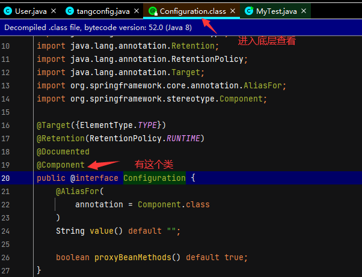Screen dimensions: 362x277
Task: Click the proxyBeanMethods method name
Action: 137,257
